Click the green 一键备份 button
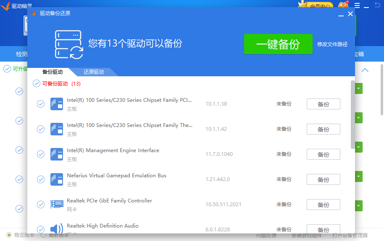The image size is (384, 241). point(278,44)
